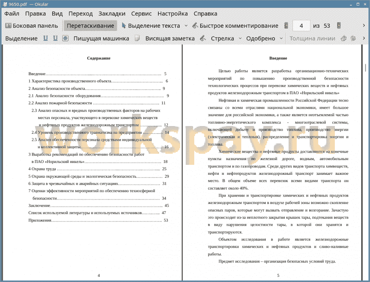The height and width of the screenshot is (282, 370).
Task: Open the Правка menu
Action: click(36, 14)
